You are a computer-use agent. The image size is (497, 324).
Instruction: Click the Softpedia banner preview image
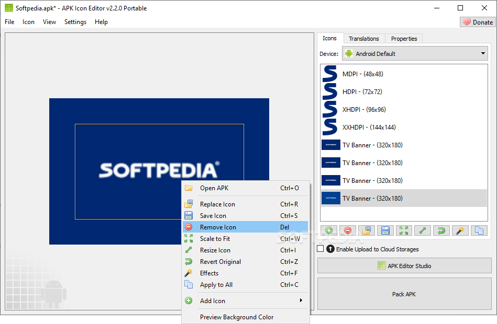(159, 171)
